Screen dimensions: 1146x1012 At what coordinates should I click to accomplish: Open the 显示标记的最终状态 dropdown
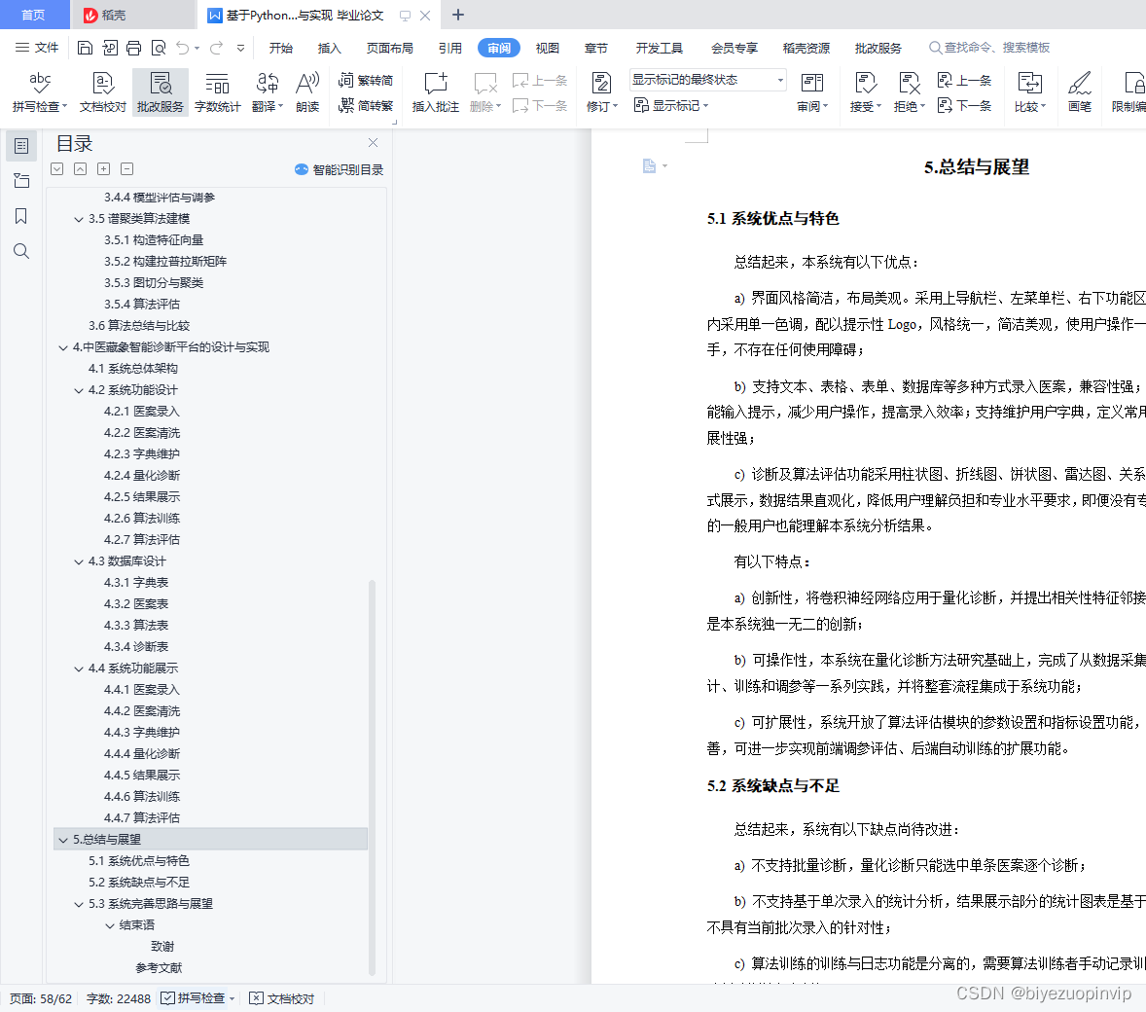pos(707,80)
